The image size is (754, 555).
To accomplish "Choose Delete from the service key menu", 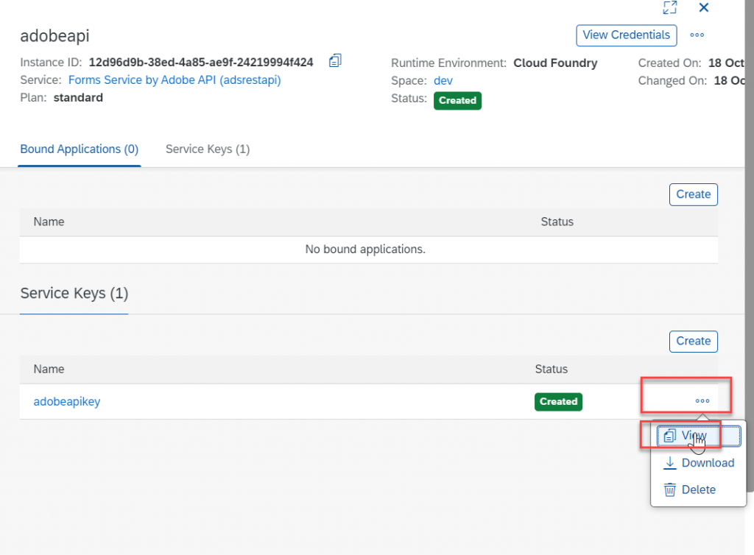I will coord(699,489).
